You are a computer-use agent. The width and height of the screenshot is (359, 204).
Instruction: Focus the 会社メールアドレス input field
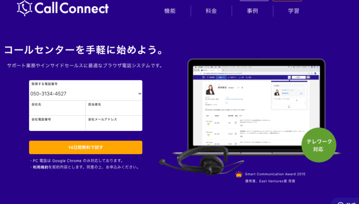click(x=114, y=123)
